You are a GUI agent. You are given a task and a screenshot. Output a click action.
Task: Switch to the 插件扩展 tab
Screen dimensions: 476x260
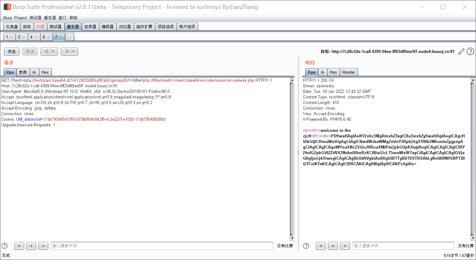[144, 27]
